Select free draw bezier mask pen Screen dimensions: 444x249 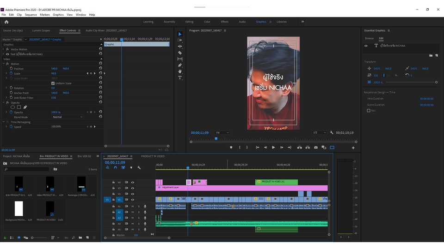click(x=25, y=107)
